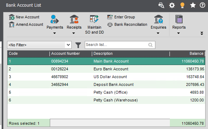Click the search magnifier icon
Image resolution: width=208 pixels, height=129 pixels.
pyautogui.click(x=150, y=45)
